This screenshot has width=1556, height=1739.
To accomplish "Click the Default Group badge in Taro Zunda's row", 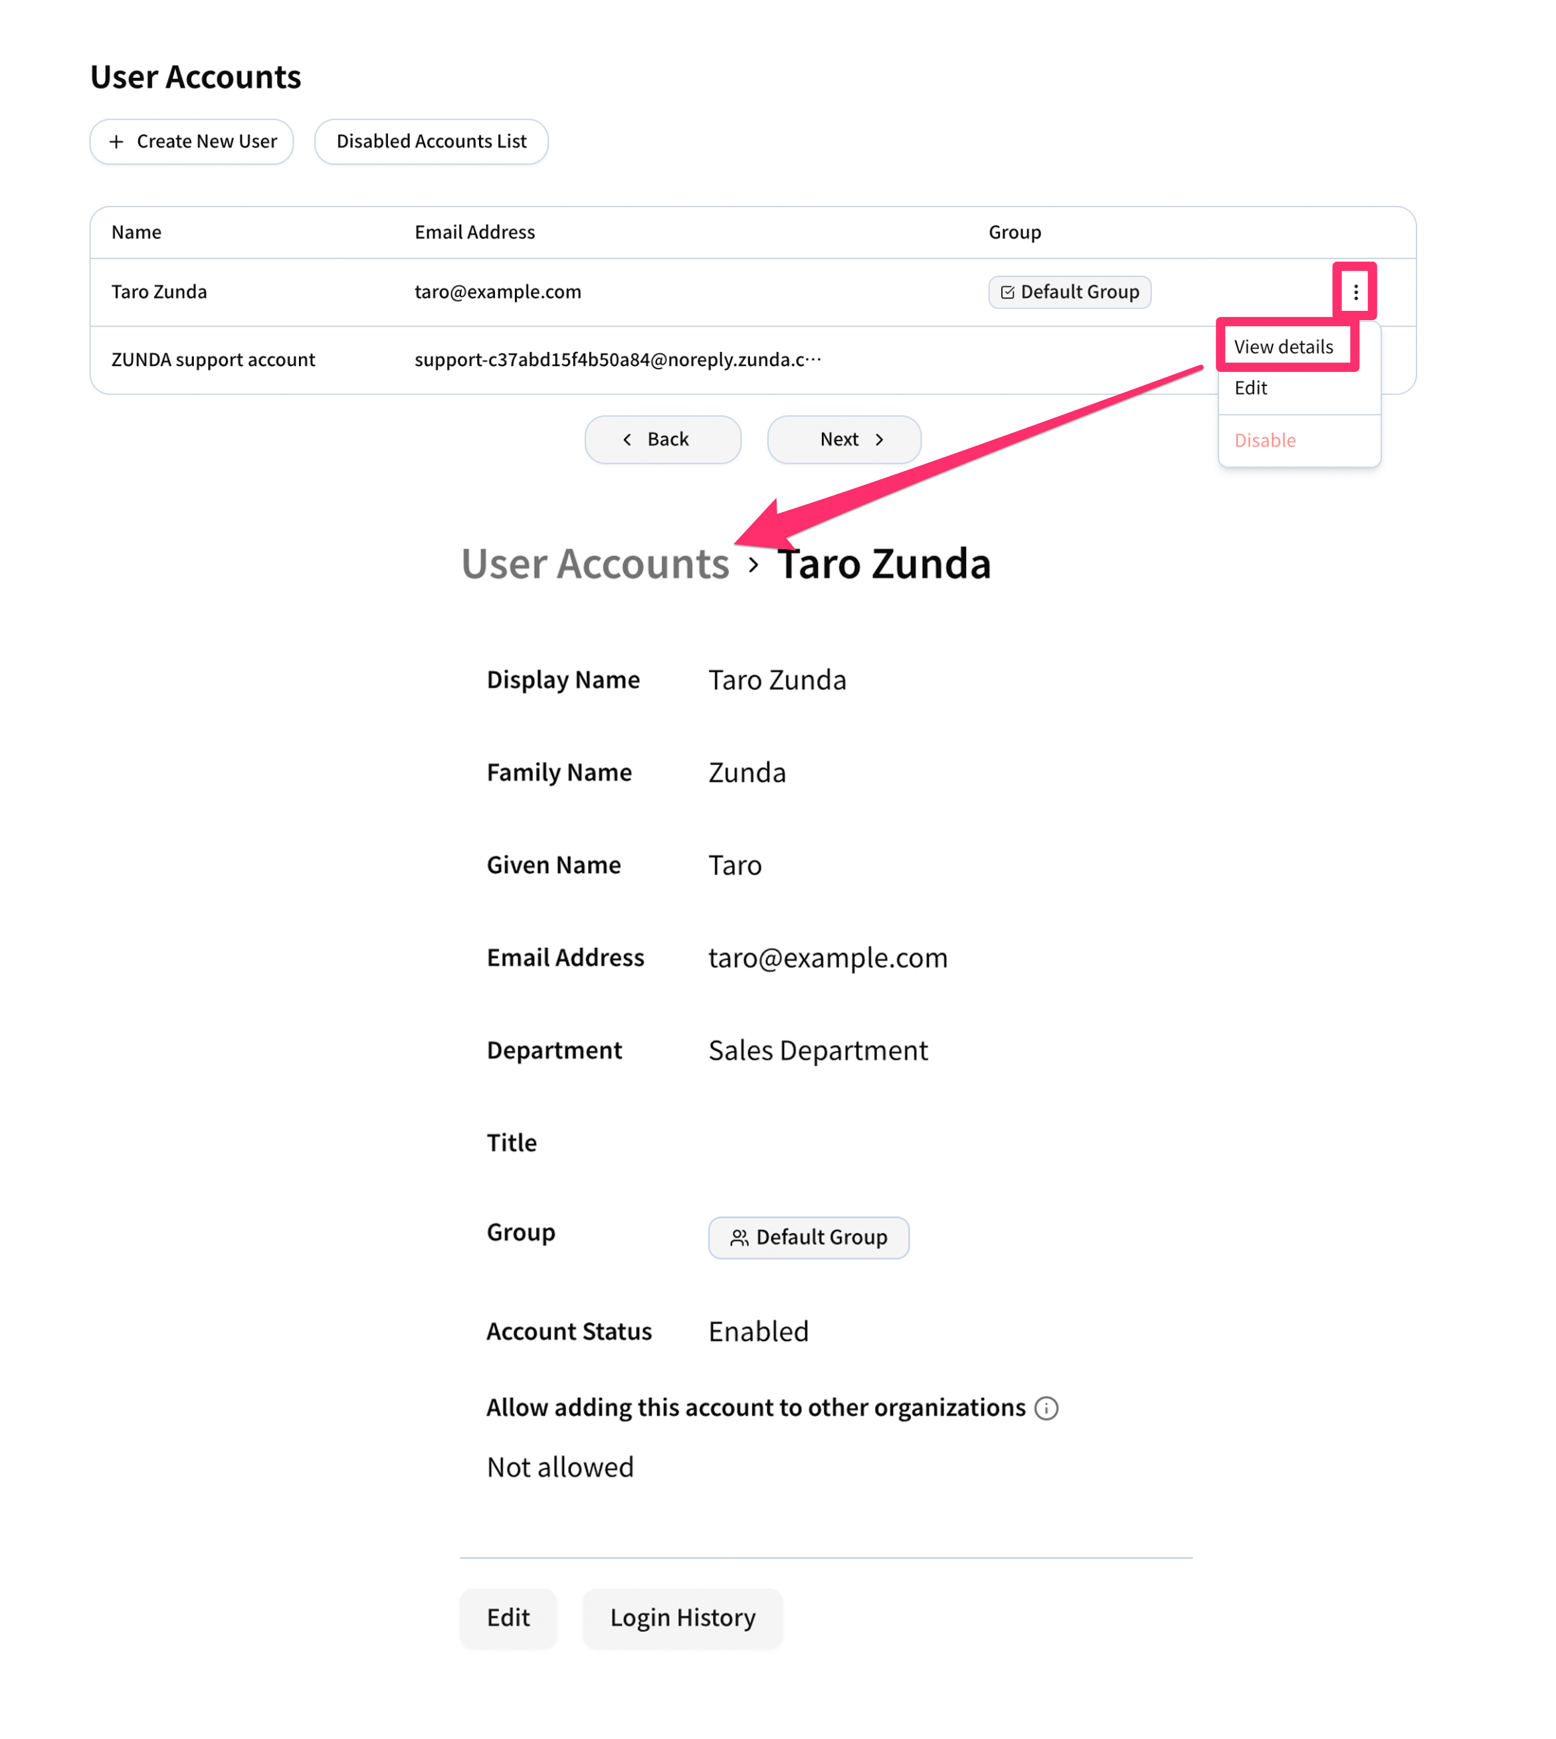I will coord(1070,292).
